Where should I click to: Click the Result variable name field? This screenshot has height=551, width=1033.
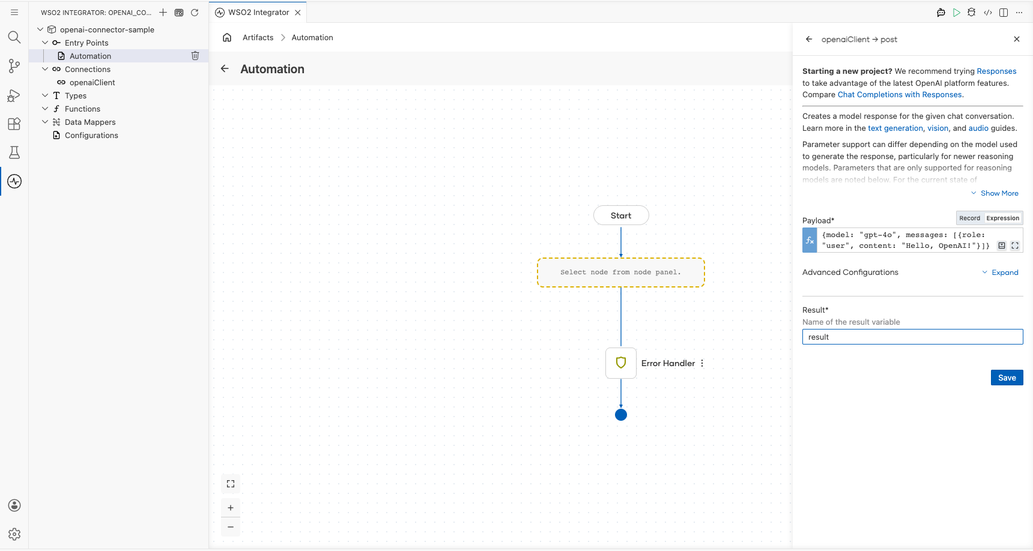click(x=912, y=337)
